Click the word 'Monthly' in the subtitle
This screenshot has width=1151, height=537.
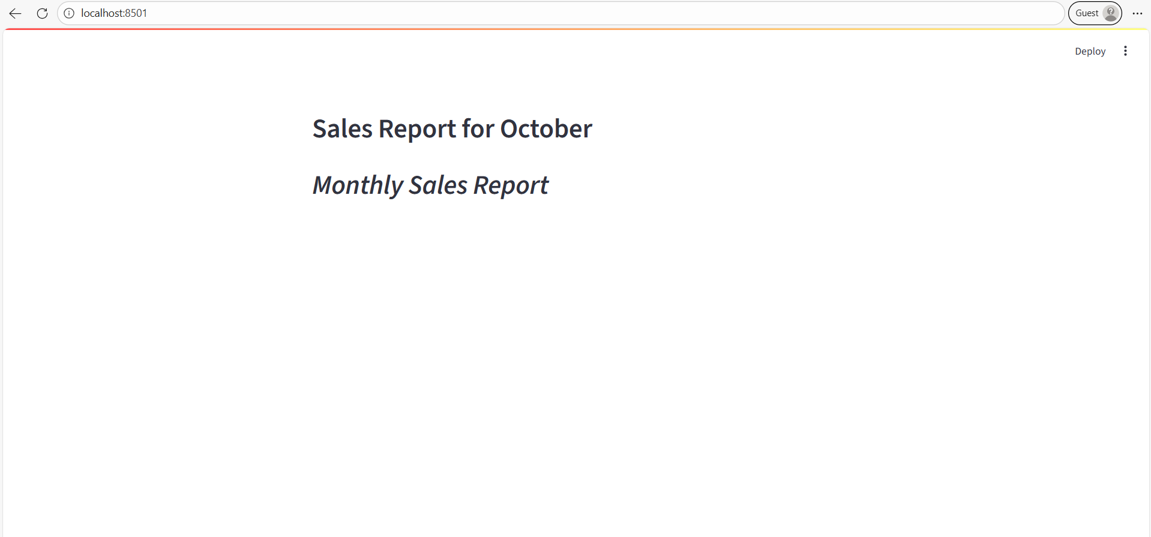(358, 185)
